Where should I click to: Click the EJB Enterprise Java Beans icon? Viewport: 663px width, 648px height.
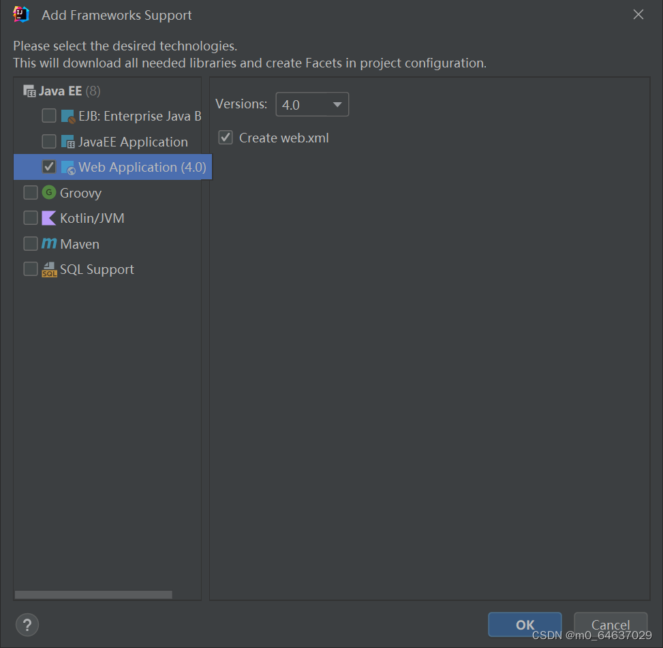[68, 116]
